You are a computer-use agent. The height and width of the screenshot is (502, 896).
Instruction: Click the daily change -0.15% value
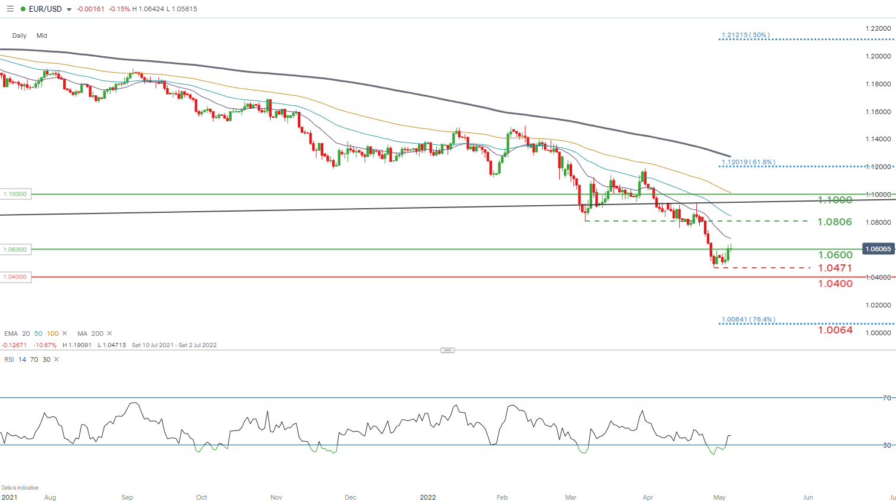click(119, 9)
